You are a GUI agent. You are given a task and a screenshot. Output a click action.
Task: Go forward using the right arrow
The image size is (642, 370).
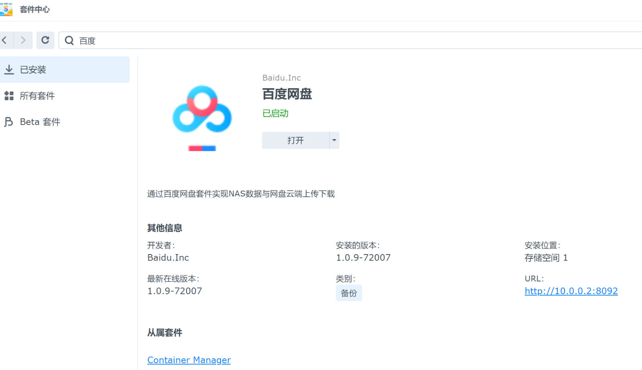point(23,40)
